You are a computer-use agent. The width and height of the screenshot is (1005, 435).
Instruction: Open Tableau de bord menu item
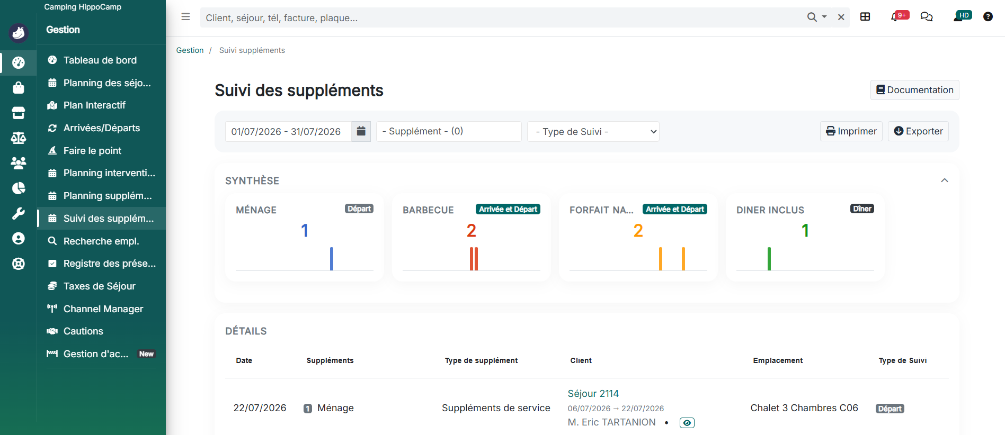101,60
